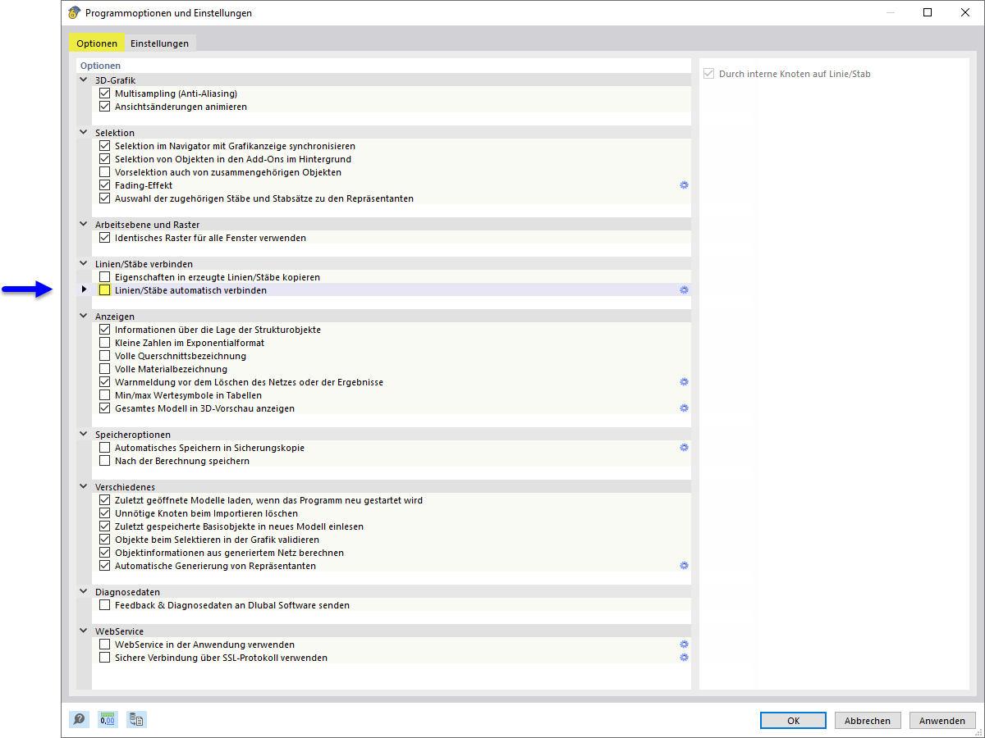Click the OK button to confirm
The height and width of the screenshot is (738, 985).
(x=793, y=720)
